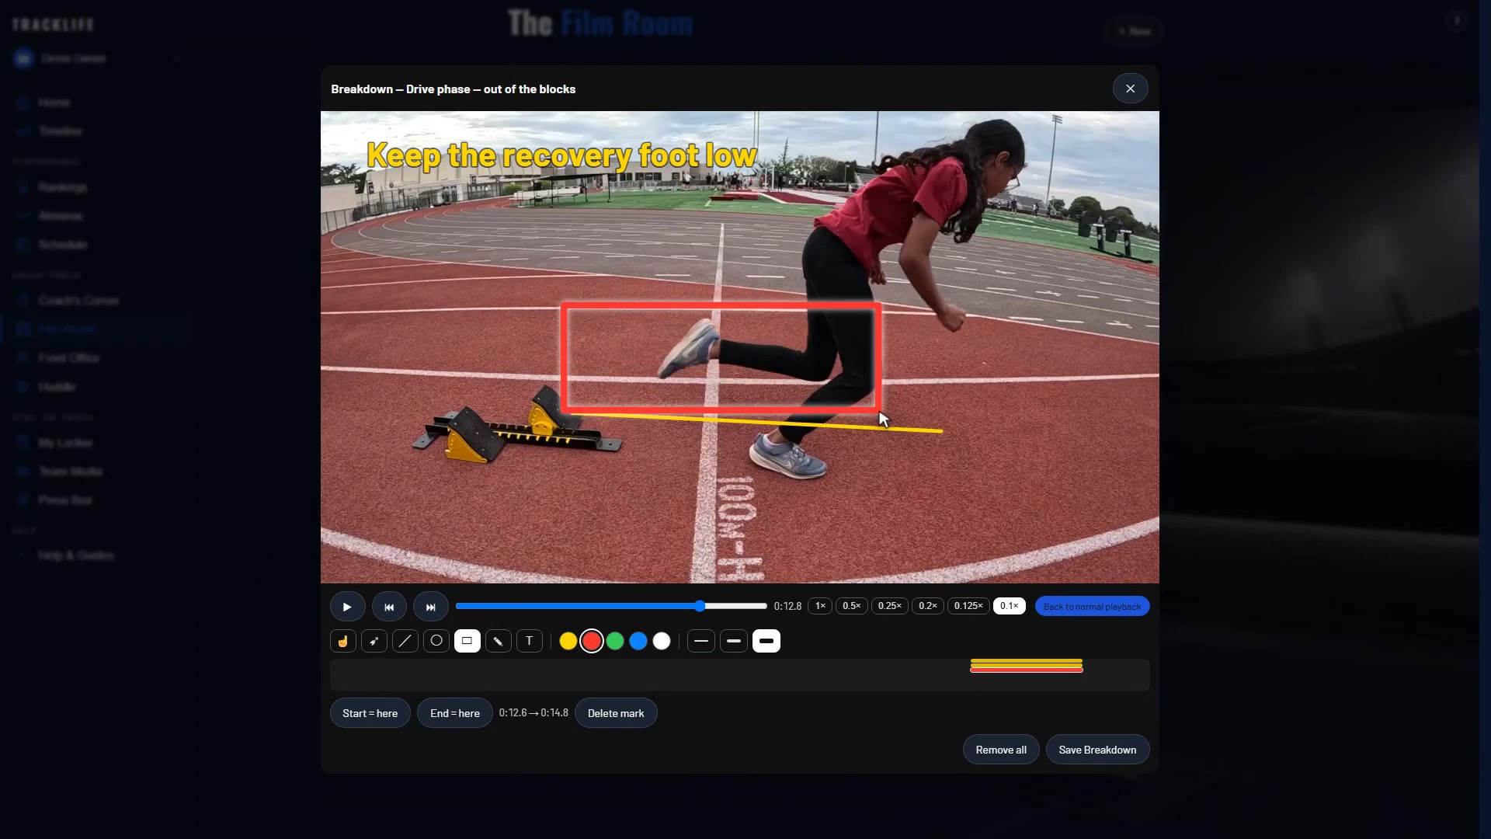Set playback speed to 0.5×

tap(852, 606)
